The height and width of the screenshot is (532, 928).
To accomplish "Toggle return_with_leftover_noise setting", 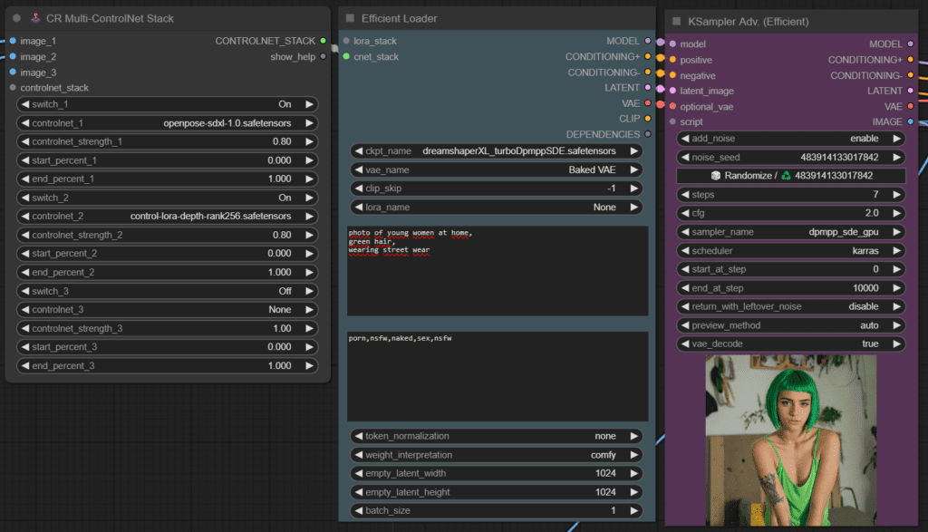I will point(790,306).
